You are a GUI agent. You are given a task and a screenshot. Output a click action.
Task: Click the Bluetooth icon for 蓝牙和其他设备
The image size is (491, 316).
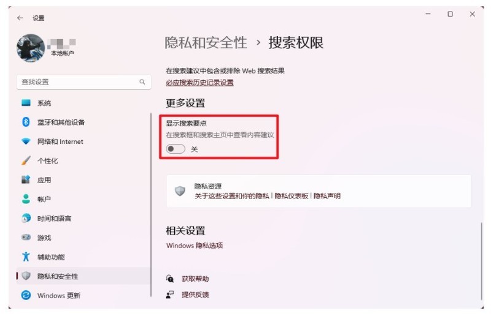[26, 122]
